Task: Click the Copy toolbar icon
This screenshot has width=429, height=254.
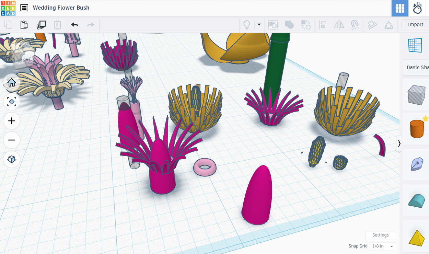Action: [x=8, y=25]
